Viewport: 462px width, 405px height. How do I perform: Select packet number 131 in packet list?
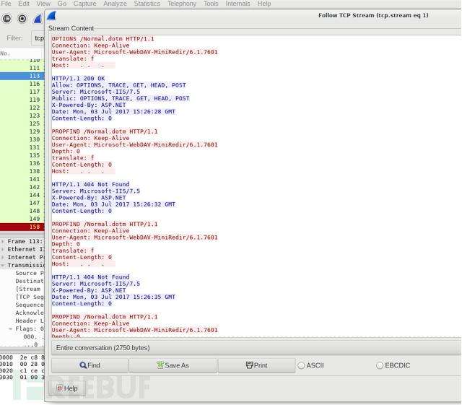(22, 147)
